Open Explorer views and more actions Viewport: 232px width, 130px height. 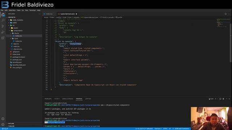coord(40,14)
